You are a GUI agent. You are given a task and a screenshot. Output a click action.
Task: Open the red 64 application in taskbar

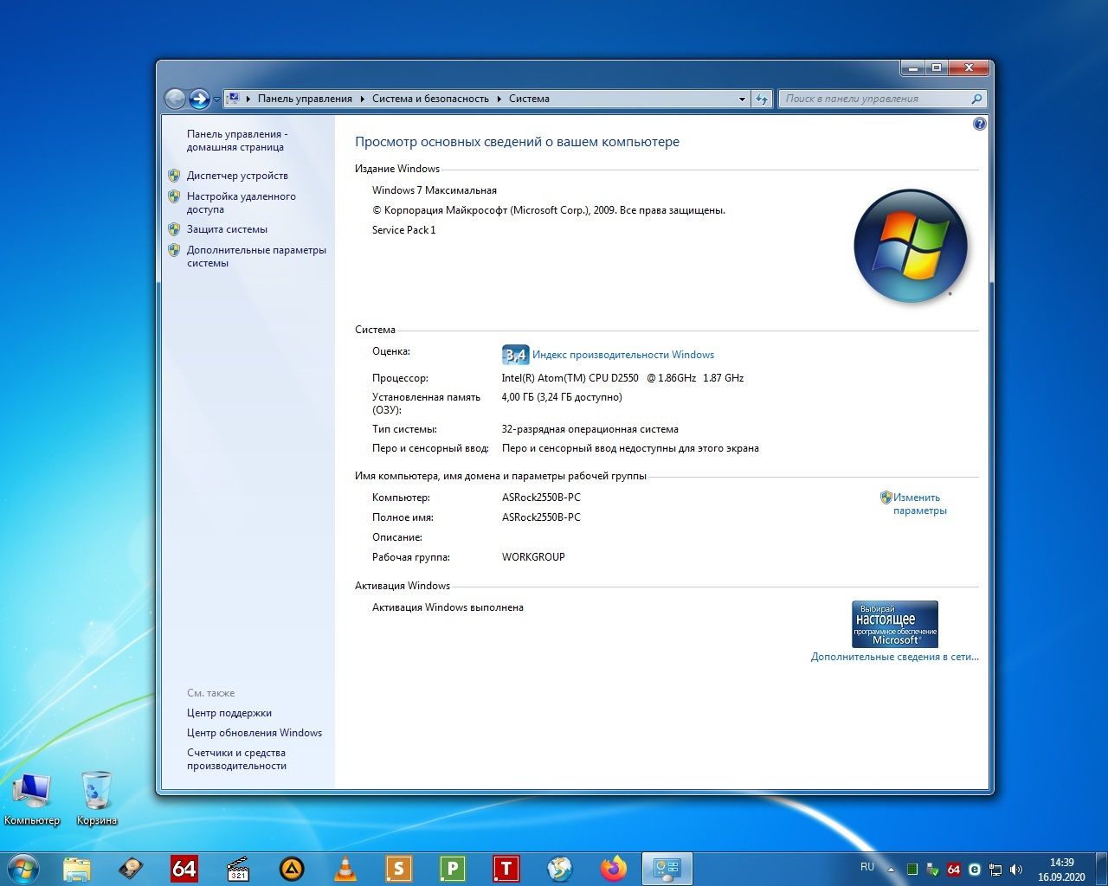pos(184,869)
